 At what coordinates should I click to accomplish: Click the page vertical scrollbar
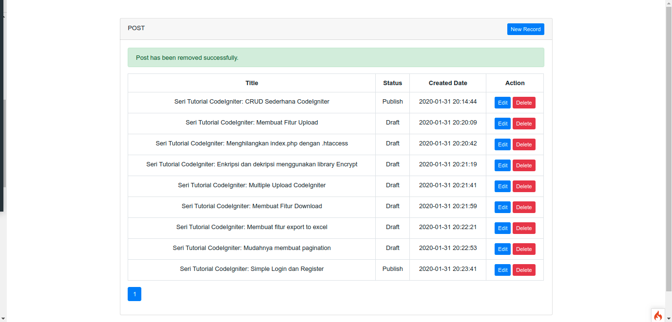669,146
